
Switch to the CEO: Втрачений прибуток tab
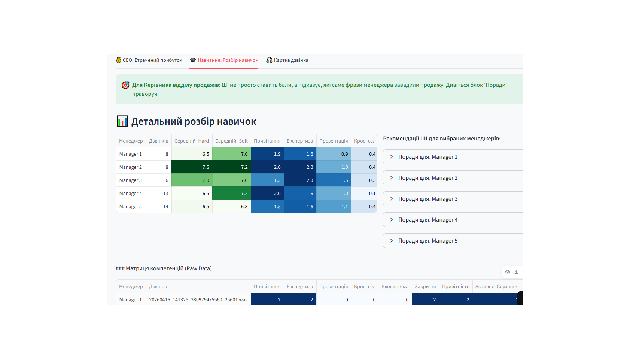point(152,60)
